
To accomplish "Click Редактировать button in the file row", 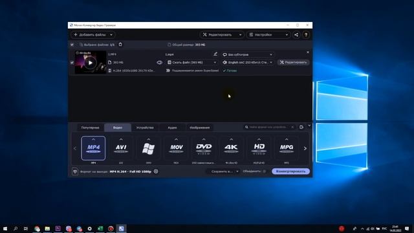I will pos(293,62).
